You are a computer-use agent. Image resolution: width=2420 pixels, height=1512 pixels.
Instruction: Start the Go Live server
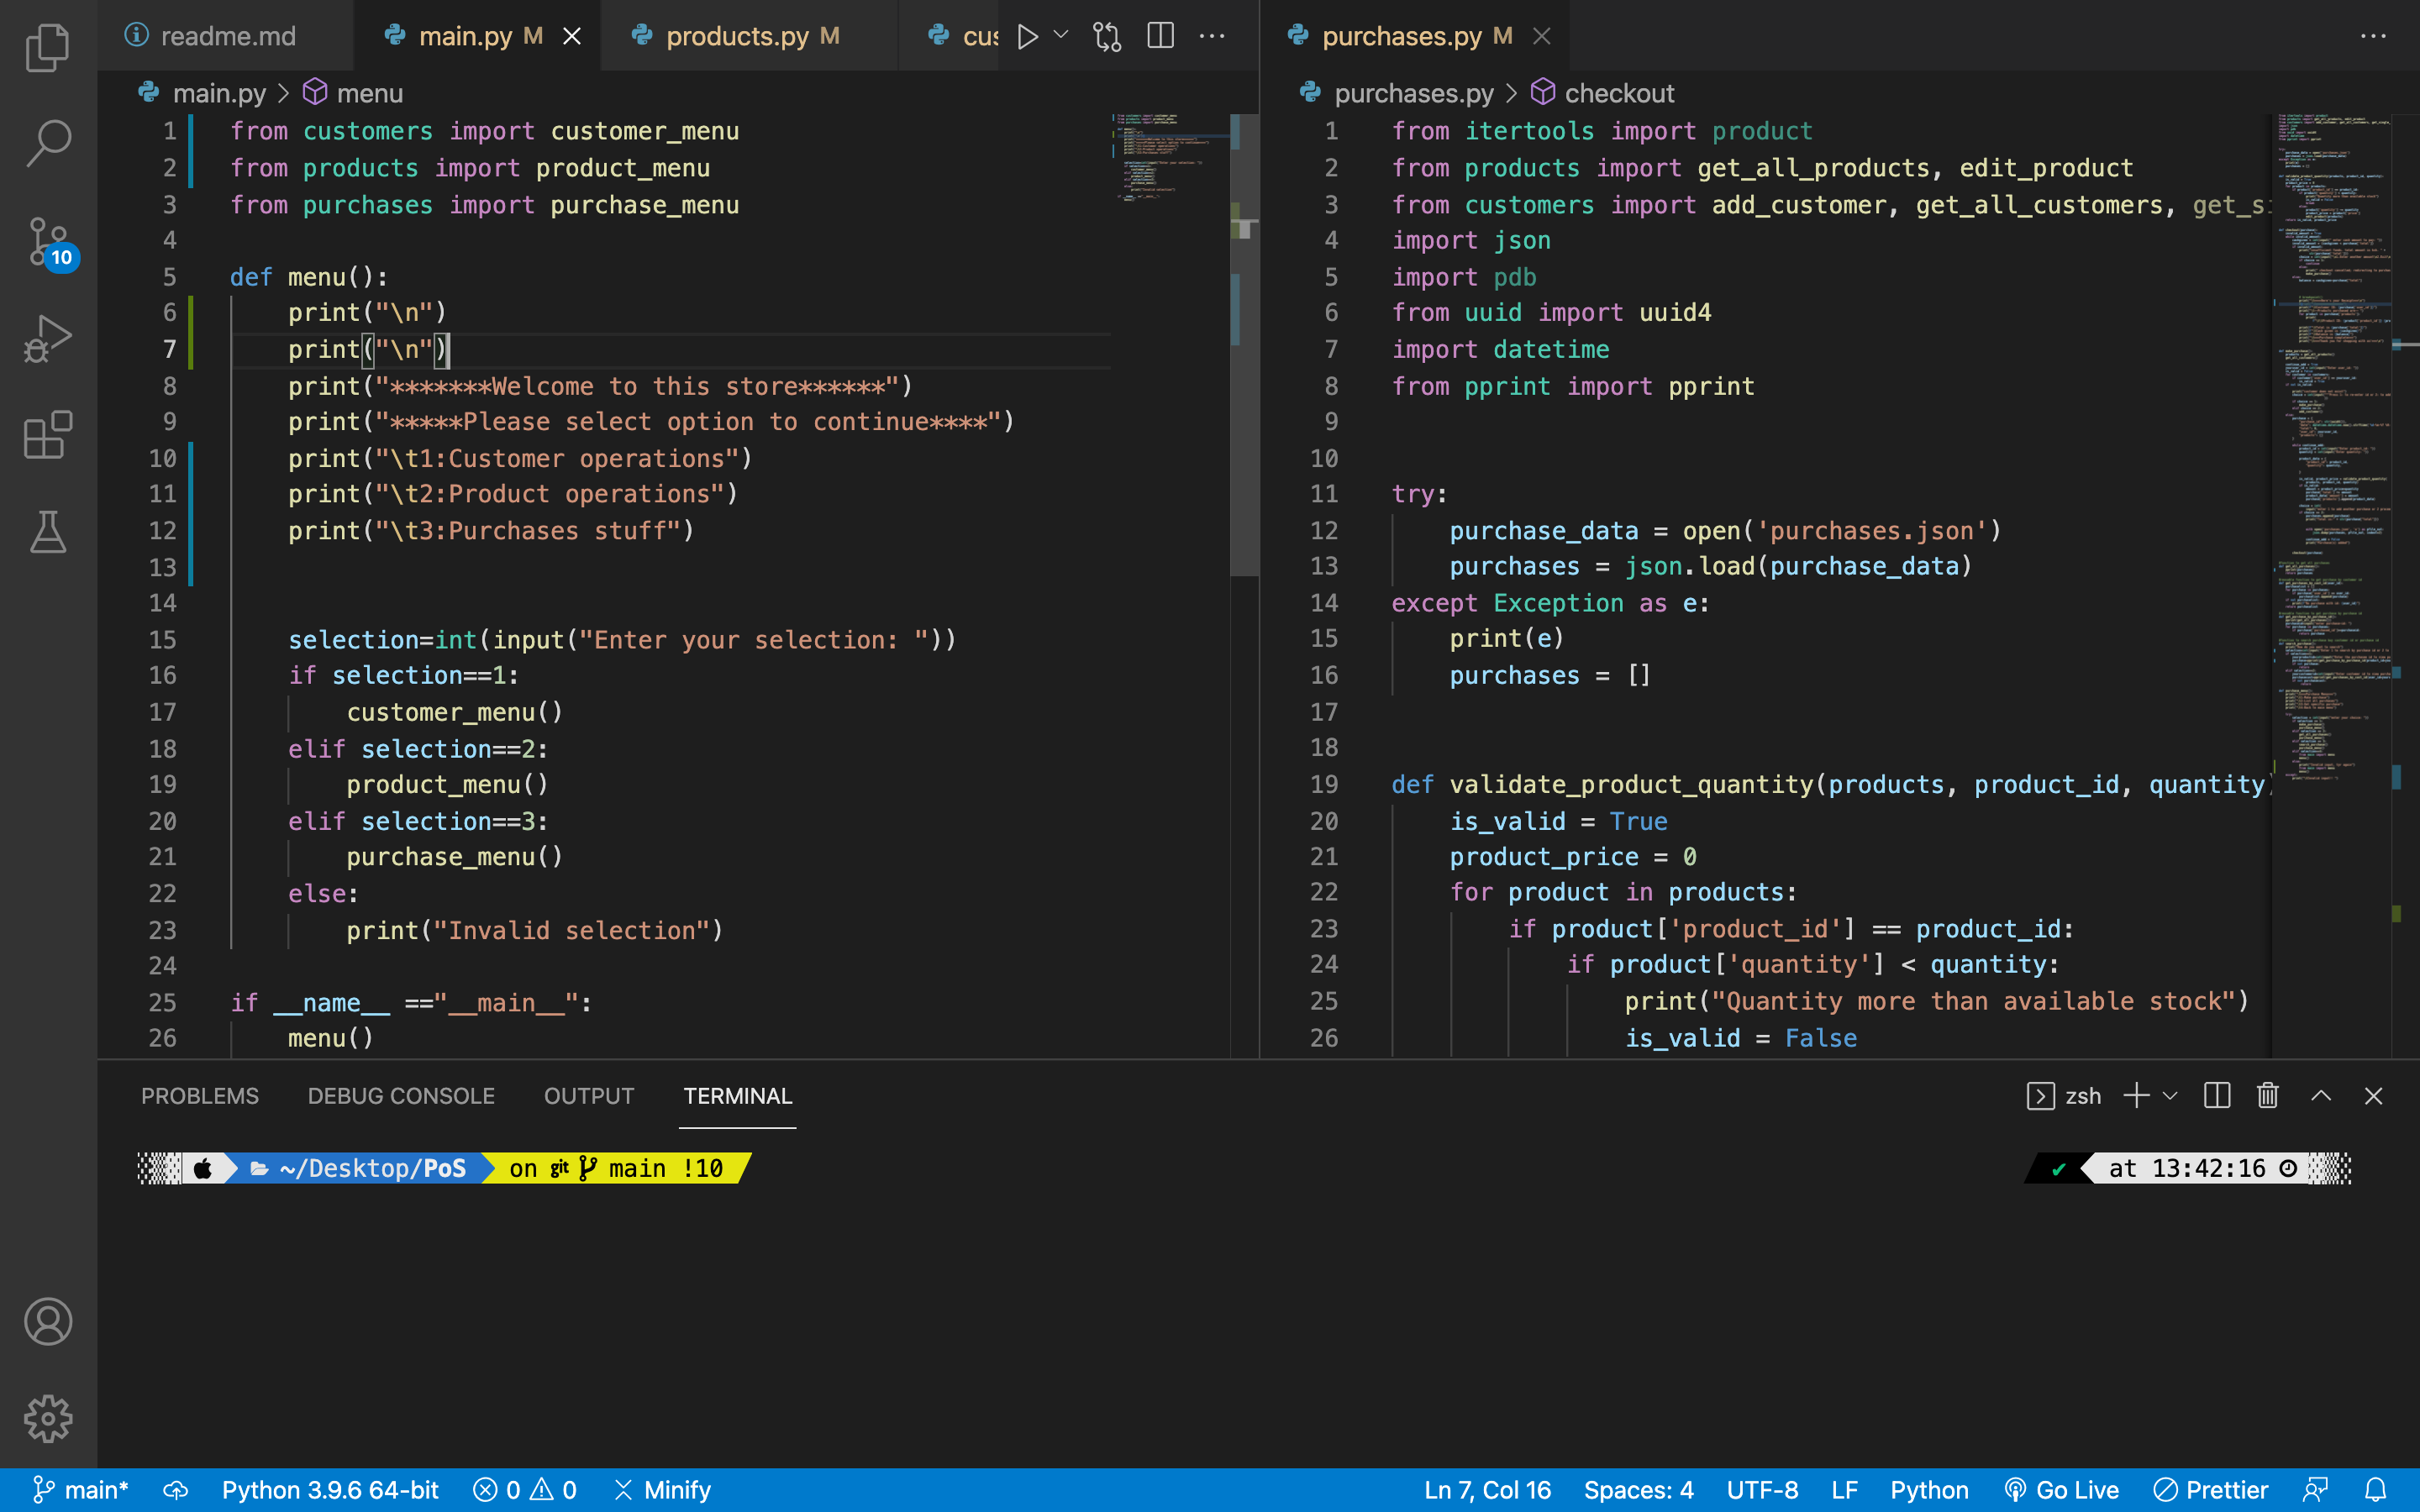2062,1490
